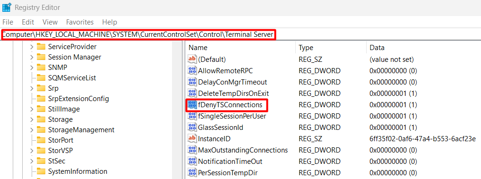This screenshot has width=481, height=179.
Task: Click the Registry Editor title bar icon
Action: 7,7
